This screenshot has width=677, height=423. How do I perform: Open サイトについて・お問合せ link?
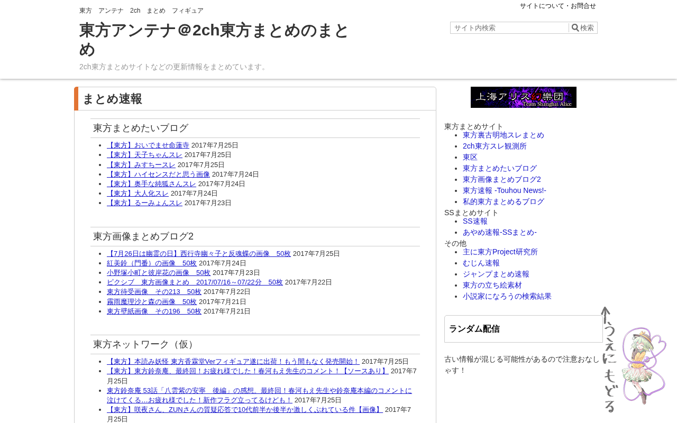(558, 6)
